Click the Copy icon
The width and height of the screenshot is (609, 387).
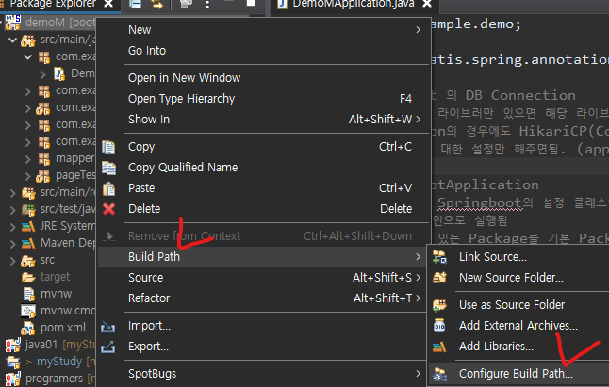coord(108,147)
